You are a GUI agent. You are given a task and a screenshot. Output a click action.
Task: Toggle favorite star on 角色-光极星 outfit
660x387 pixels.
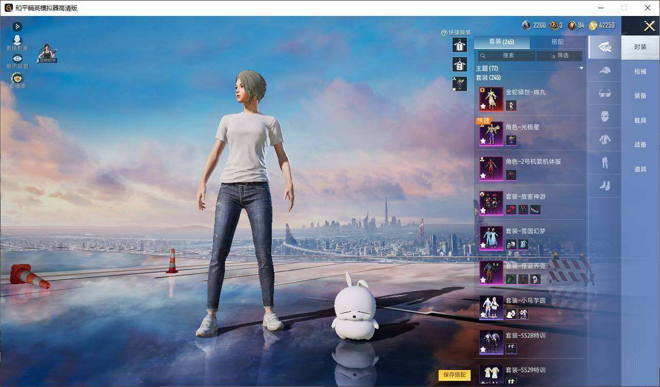[483, 141]
